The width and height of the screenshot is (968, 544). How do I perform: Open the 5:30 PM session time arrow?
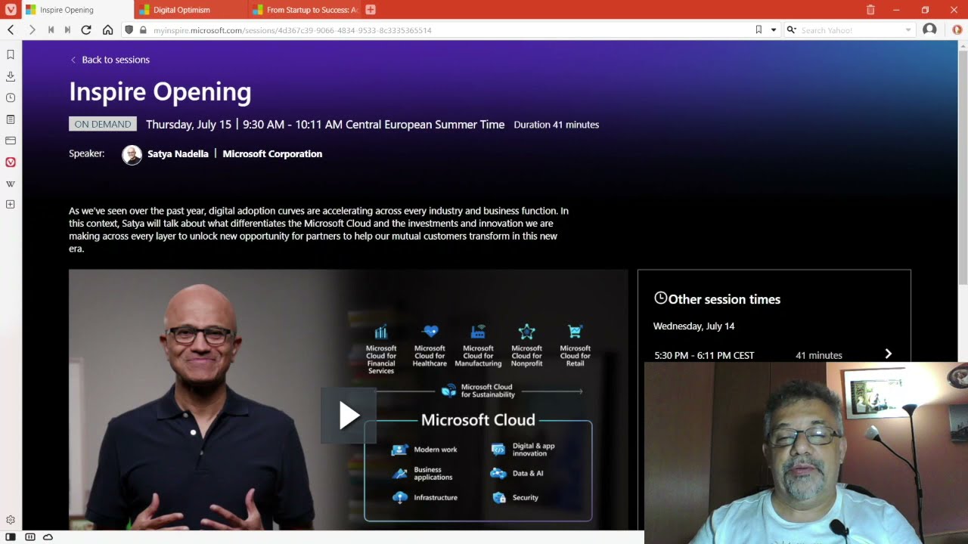[x=888, y=354]
